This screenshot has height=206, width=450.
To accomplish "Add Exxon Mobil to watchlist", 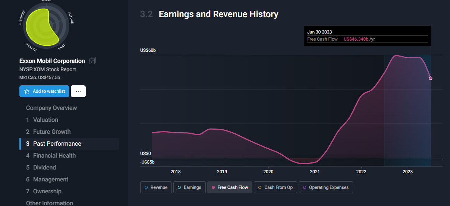I will (44, 91).
